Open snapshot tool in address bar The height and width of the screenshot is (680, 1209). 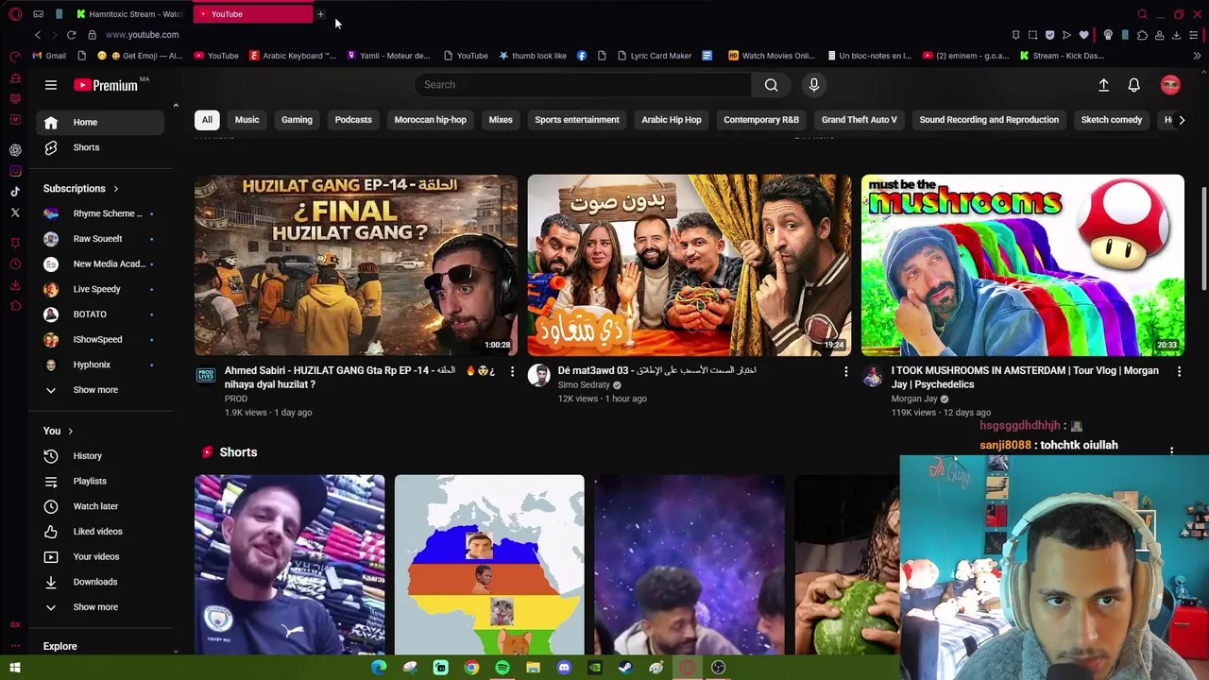pos(1032,35)
